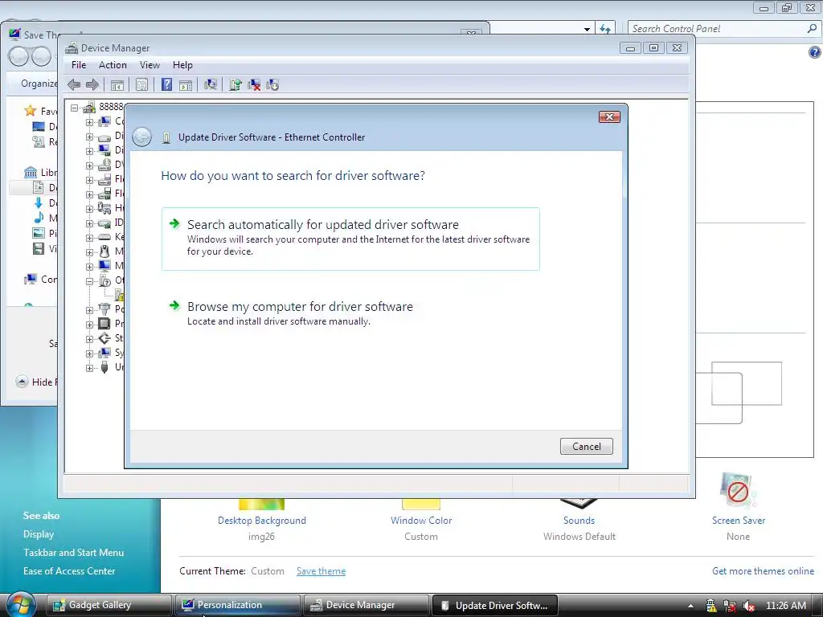Screen dimensions: 823x617
Task: Click the Search Control Panel field
Action: [723, 29]
